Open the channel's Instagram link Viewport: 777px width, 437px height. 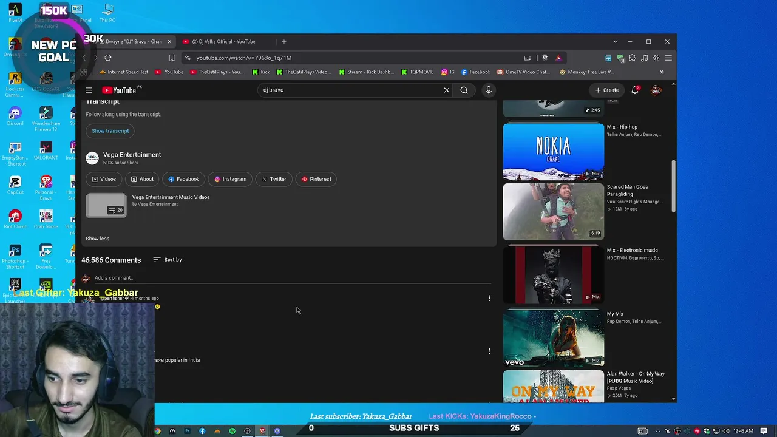click(230, 179)
